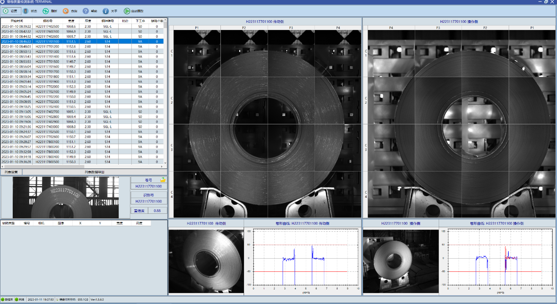Click the 传动侧 coil thumbnail image
This screenshot has width=557, height=304.
[x=206, y=261]
